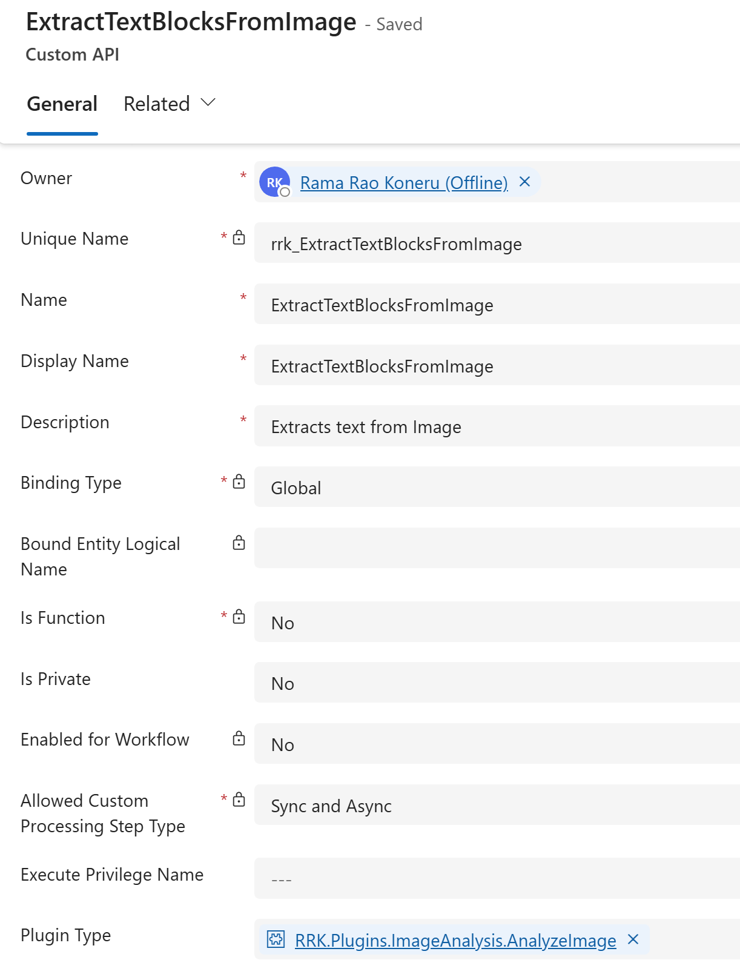Click the Owner field label
The image size is (740, 980).
pyautogui.click(x=47, y=178)
